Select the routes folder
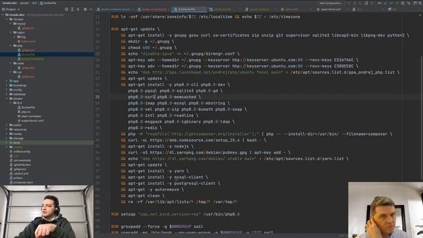Image resolution: width=423 pixels, height=238 pixels. (x=16, y=134)
